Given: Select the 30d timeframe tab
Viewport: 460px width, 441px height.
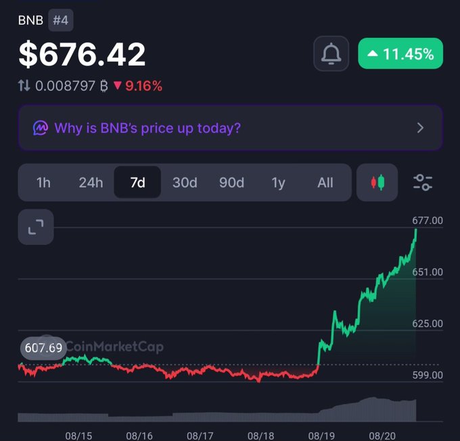Looking at the screenshot, I should tap(185, 183).
